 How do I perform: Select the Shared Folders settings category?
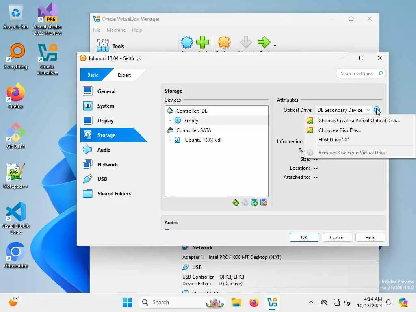coord(114,194)
